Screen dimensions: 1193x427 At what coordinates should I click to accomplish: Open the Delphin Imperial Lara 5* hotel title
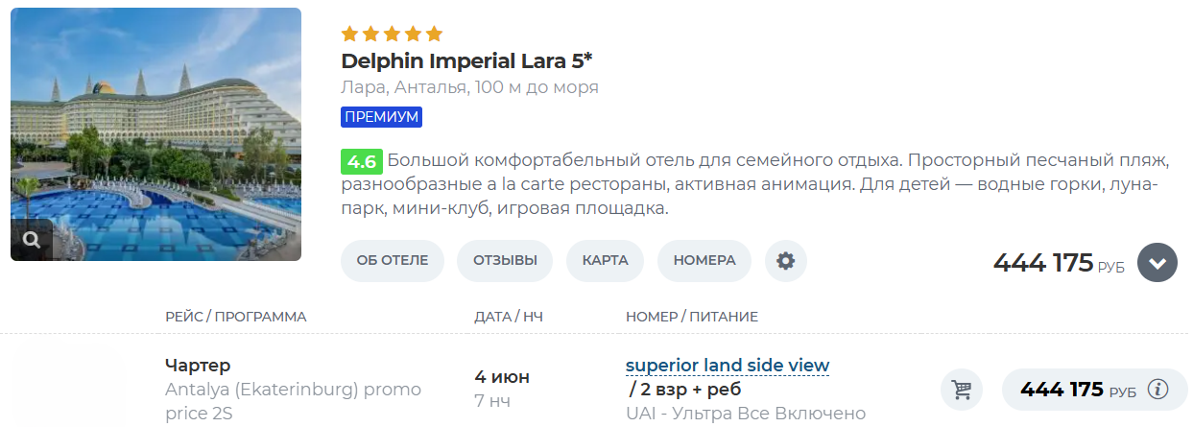tap(466, 61)
